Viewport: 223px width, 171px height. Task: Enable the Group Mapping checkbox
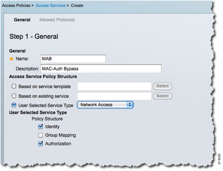point(41,135)
